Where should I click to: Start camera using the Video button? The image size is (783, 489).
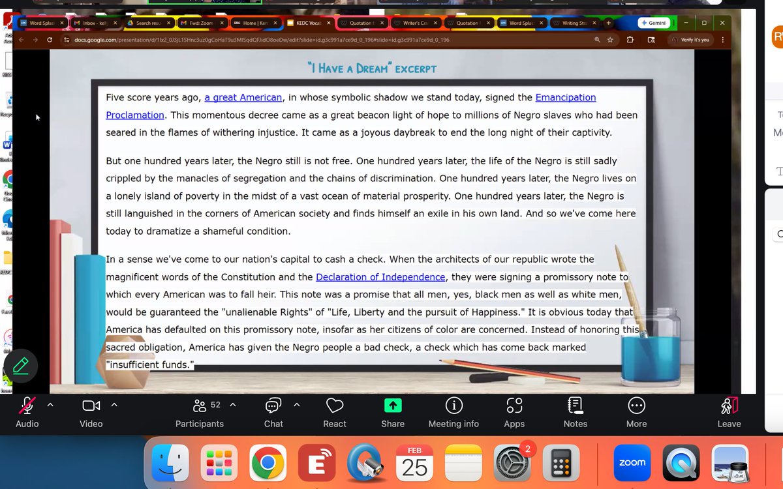pyautogui.click(x=91, y=413)
